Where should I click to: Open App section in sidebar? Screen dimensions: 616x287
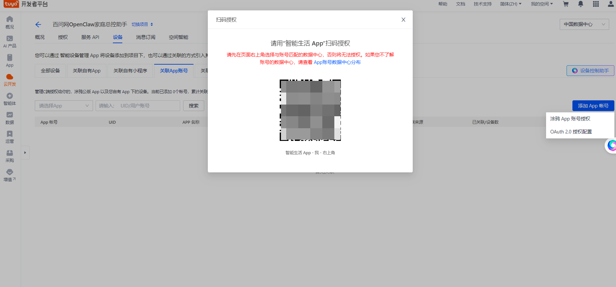point(10,61)
